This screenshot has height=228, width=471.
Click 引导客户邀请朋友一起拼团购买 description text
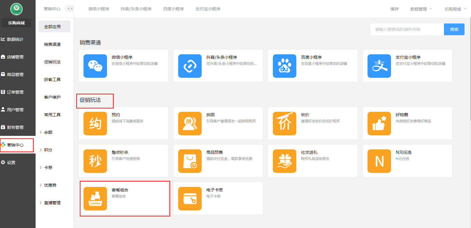231,121
